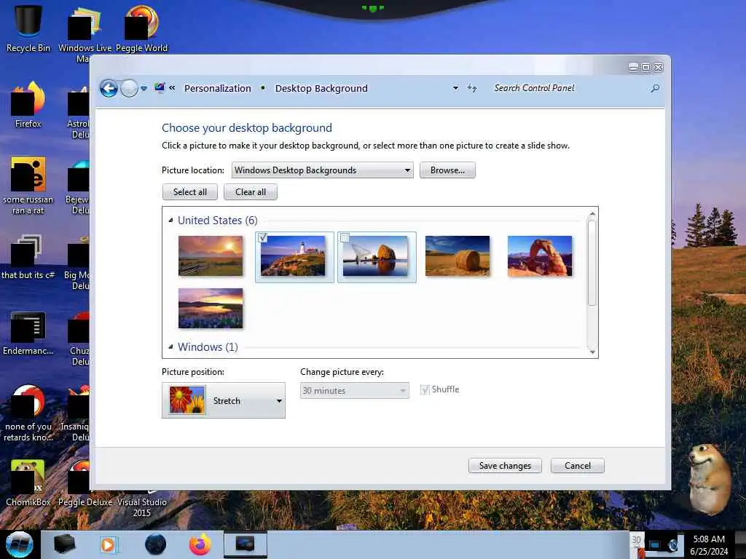The width and height of the screenshot is (746, 559).
Task: Click the gopher mascot on the desktop
Action: (x=709, y=479)
